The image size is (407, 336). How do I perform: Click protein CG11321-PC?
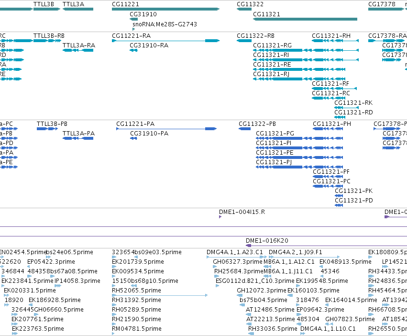331,181
